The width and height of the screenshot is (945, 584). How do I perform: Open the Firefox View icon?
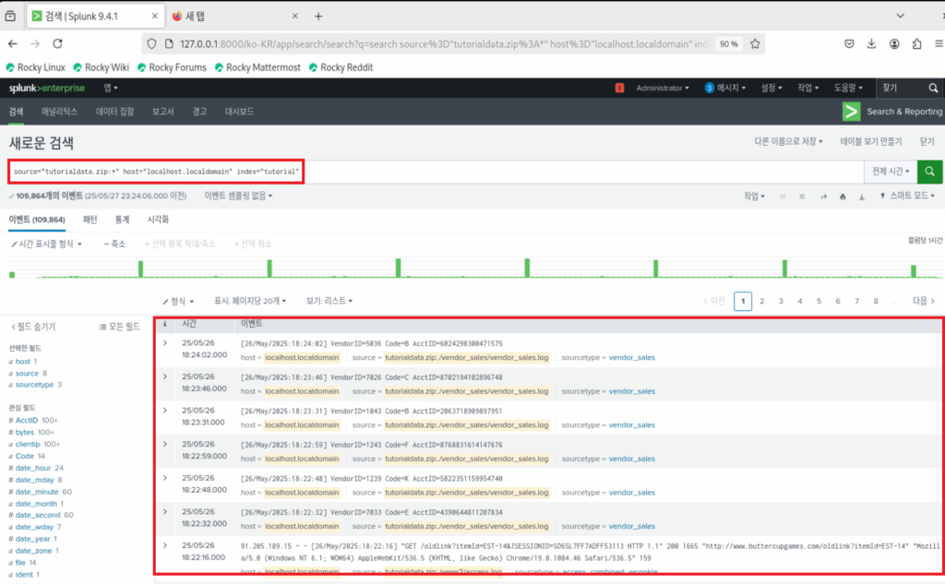point(10,17)
